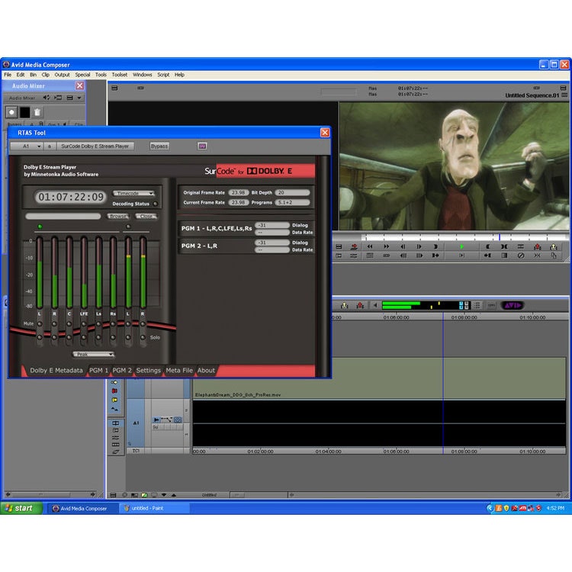Click the Windows Start button

(21, 508)
